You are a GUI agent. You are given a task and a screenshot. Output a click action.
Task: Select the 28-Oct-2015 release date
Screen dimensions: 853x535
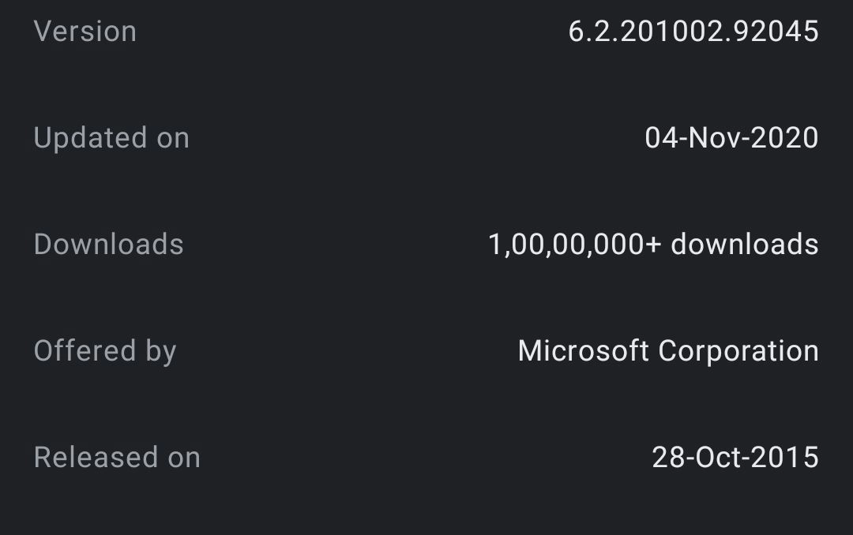pos(735,458)
